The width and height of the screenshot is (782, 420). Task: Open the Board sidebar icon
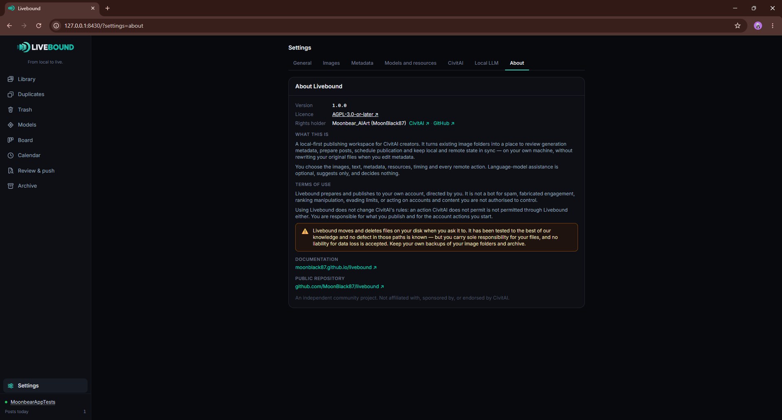pos(11,140)
